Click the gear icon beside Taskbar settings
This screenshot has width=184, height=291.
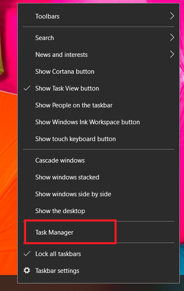[27, 270]
